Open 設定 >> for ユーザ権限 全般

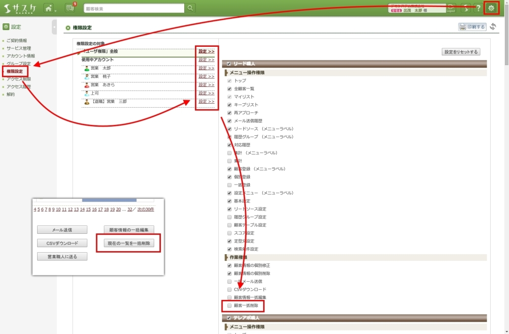206,51
